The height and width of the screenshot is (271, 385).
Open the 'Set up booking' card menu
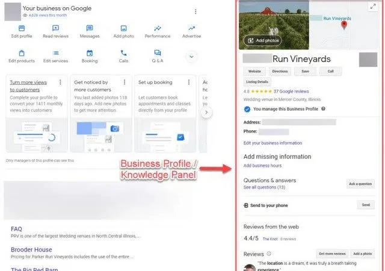pyautogui.click(x=189, y=82)
